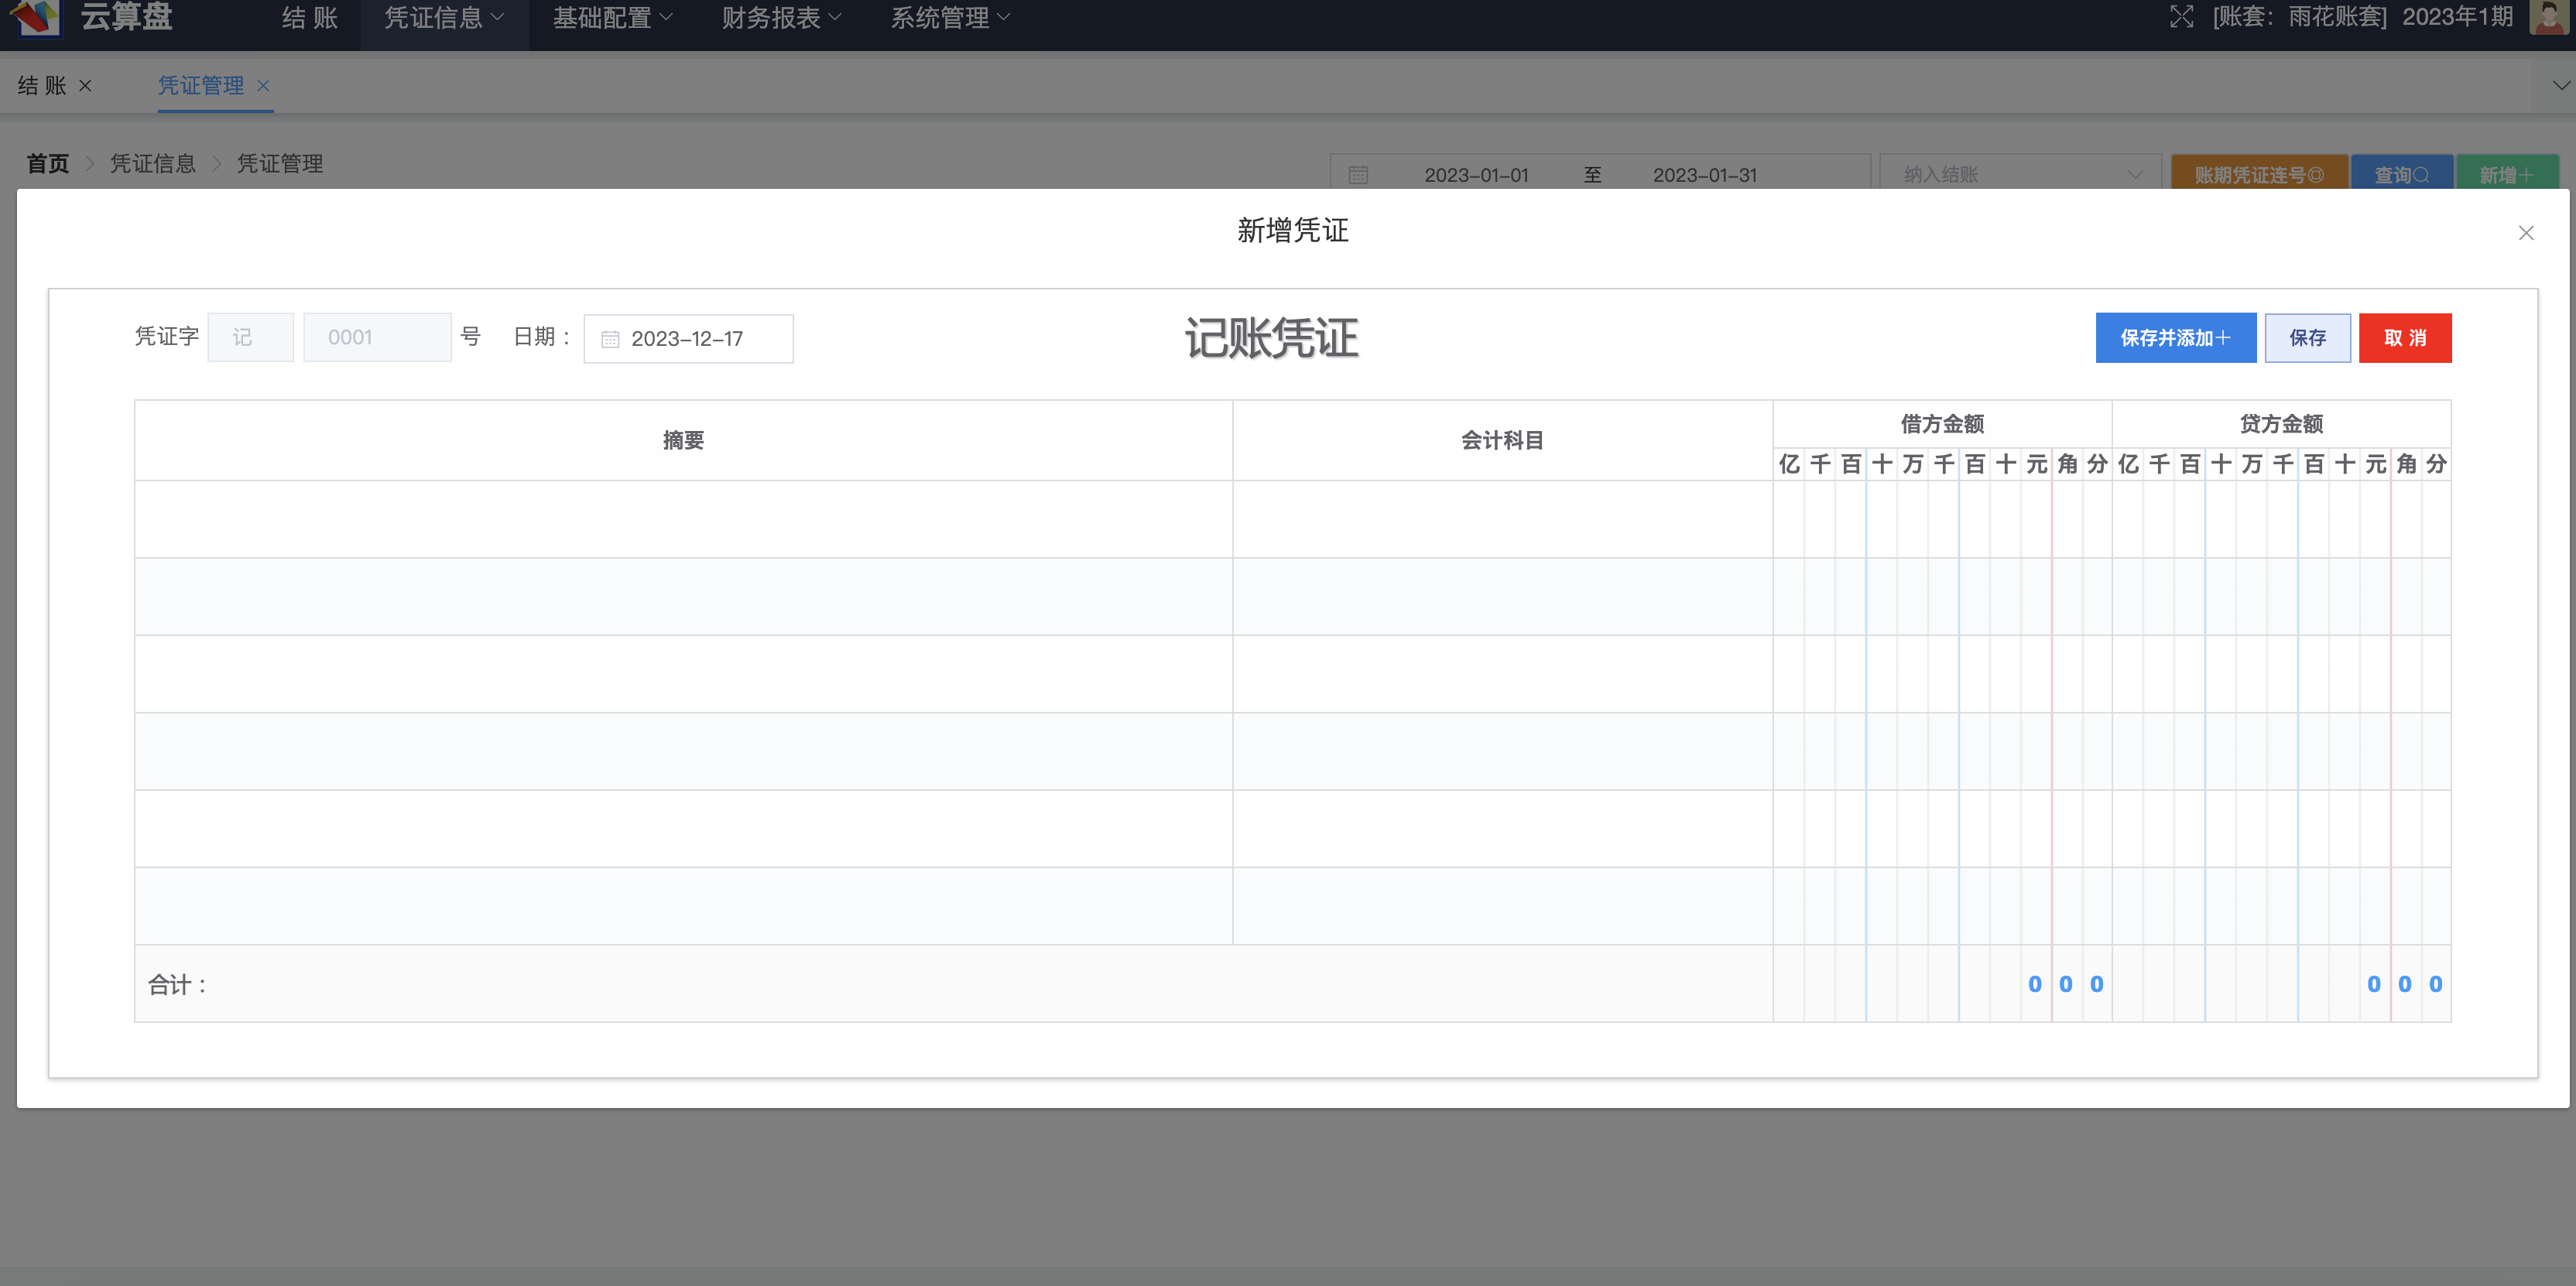Close the 新增凭证 dialog with the X icon
2576x1286 pixels.
pyautogui.click(x=2526, y=233)
